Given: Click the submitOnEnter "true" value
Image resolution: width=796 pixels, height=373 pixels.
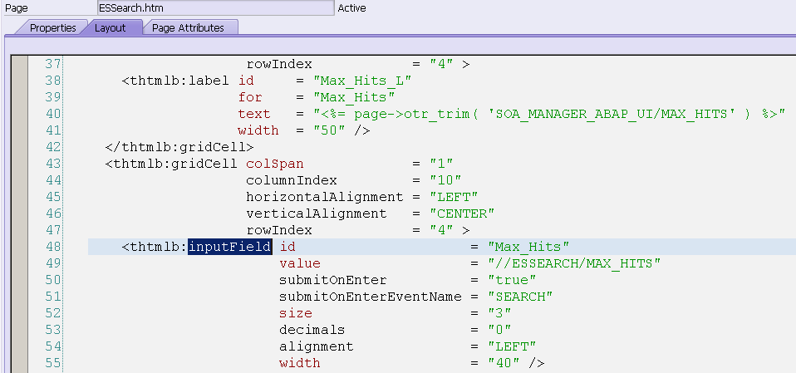Looking at the screenshot, I should (x=512, y=280).
